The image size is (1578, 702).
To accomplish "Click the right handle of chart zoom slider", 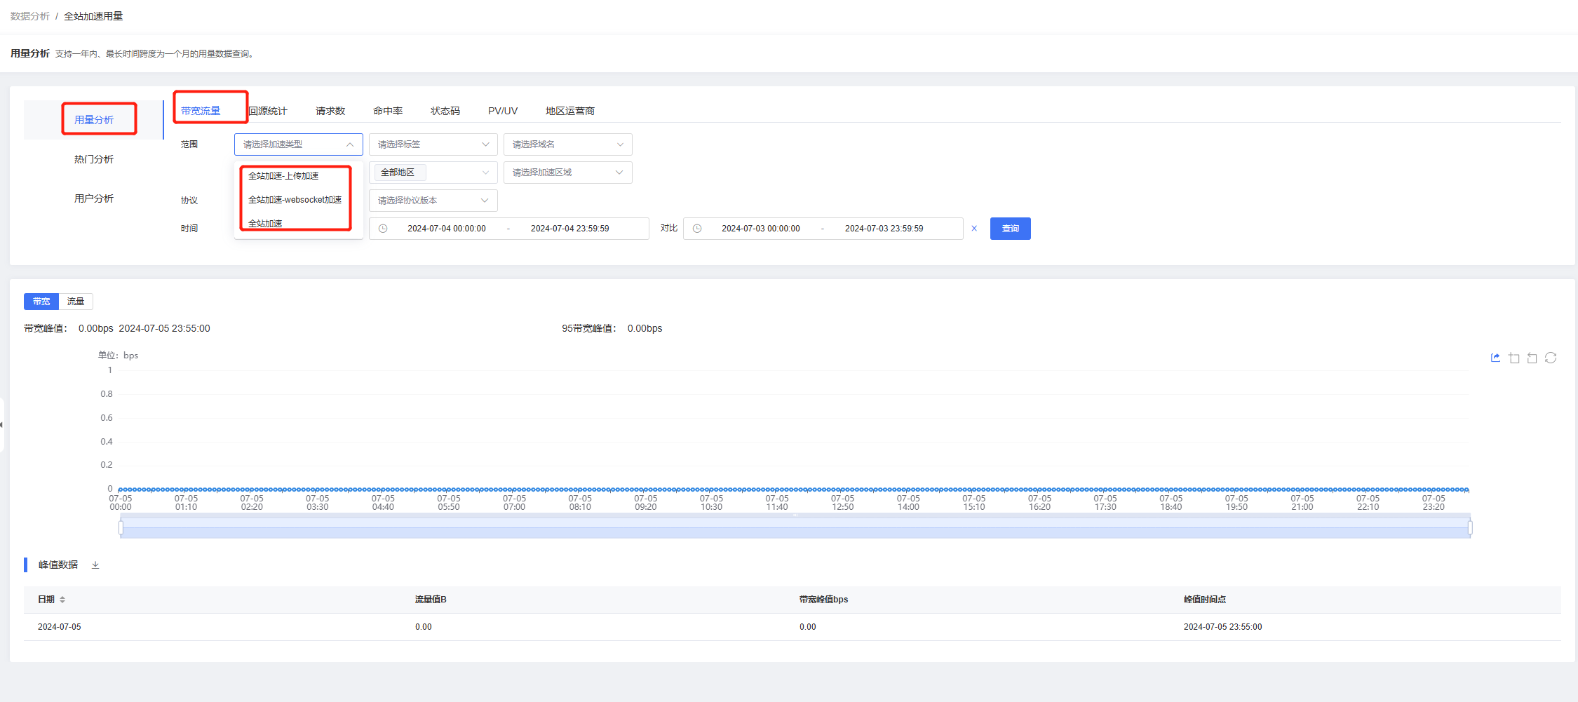I will [1470, 527].
